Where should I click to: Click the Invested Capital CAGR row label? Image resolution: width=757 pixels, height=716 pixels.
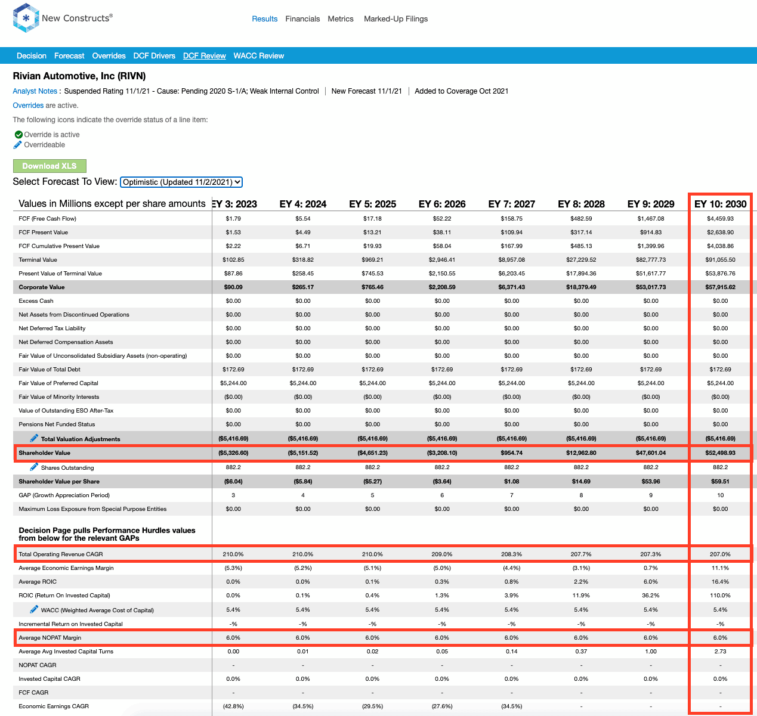click(50, 679)
